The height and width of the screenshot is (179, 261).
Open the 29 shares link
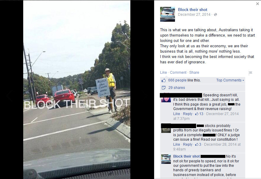pos(176,88)
